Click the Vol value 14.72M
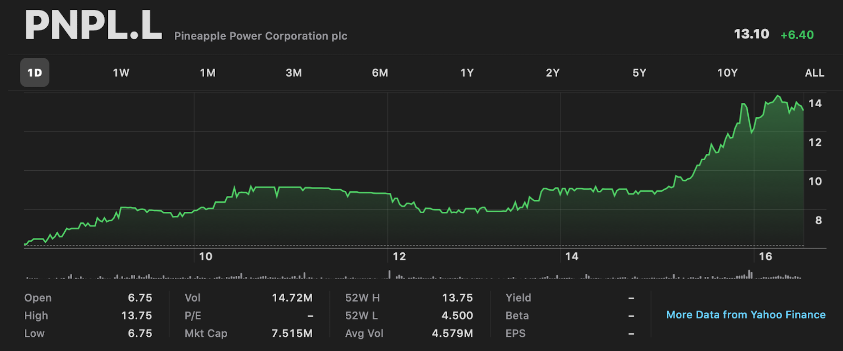The width and height of the screenshot is (843, 351). click(x=292, y=298)
